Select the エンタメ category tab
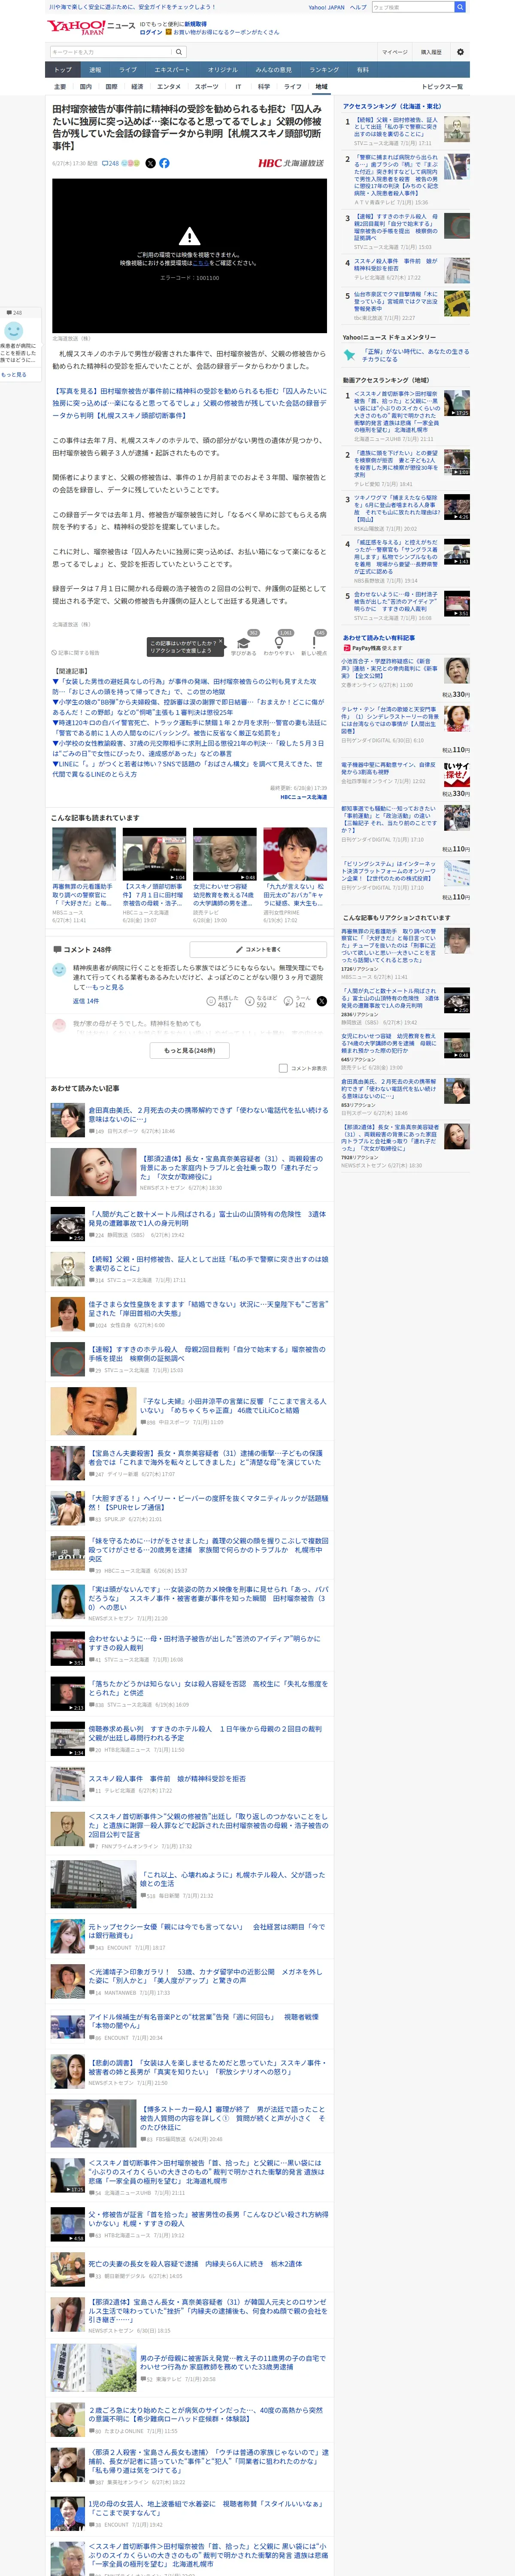515x2576 pixels. [169, 87]
